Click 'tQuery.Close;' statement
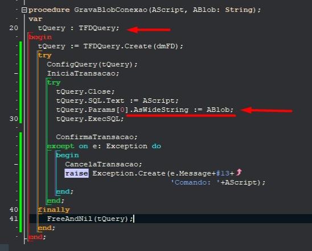 pos(85,91)
